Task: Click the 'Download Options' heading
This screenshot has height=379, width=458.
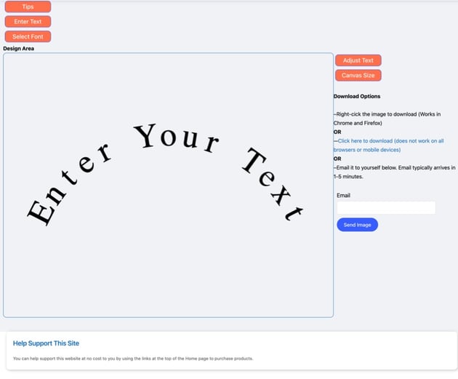Action: tap(356, 96)
